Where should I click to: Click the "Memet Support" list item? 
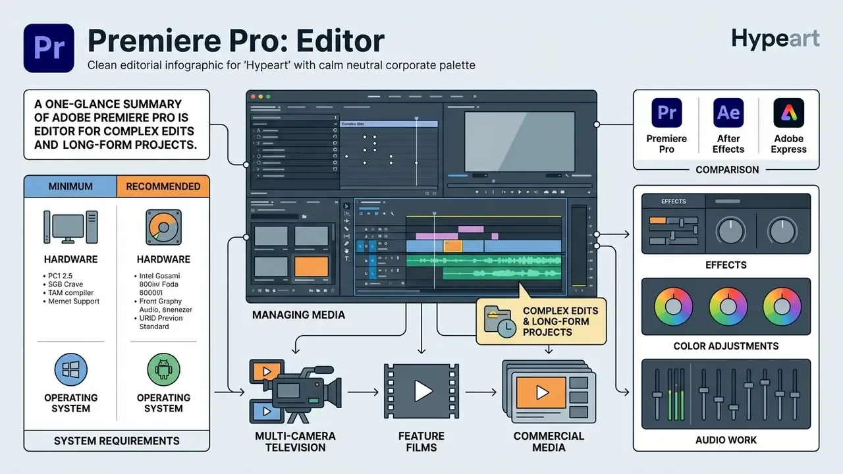pyautogui.click(x=74, y=302)
